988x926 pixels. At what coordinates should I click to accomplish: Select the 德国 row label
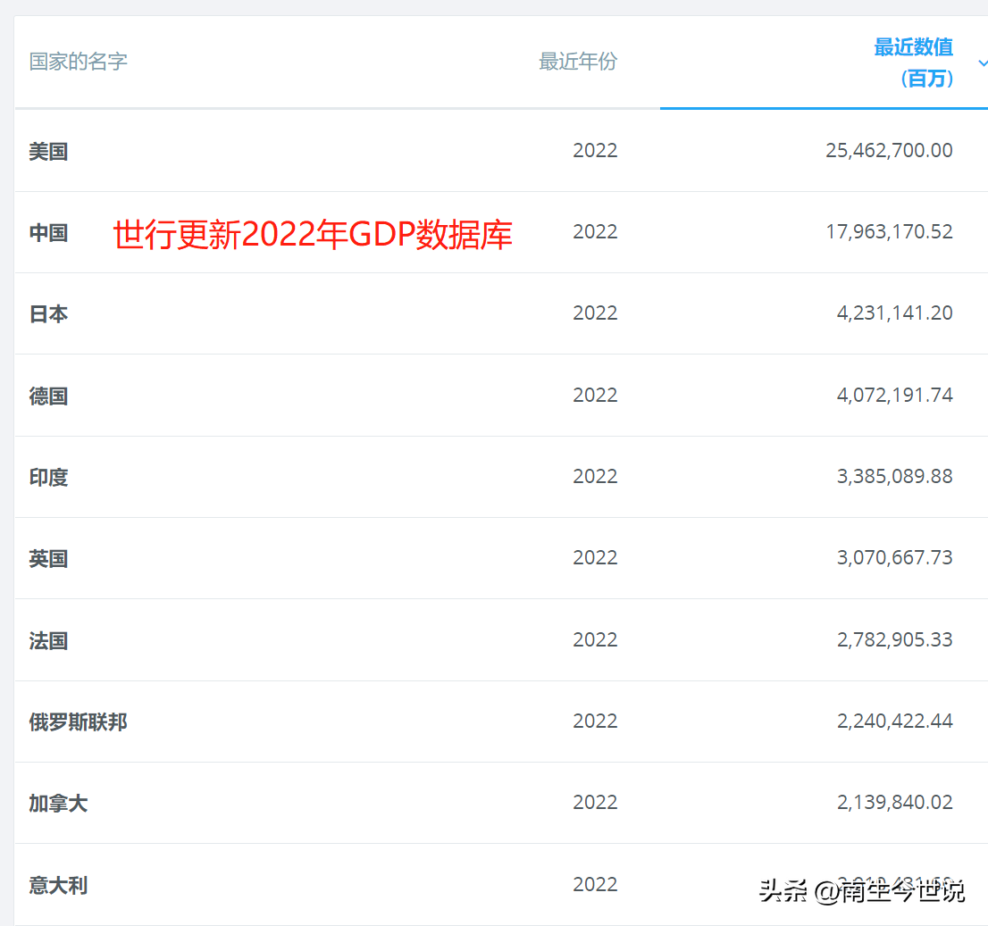(x=48, y=396)
